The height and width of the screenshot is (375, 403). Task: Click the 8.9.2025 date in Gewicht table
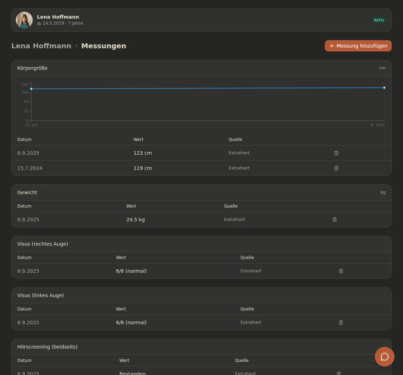pyautogui.click(x=28, y=220)
